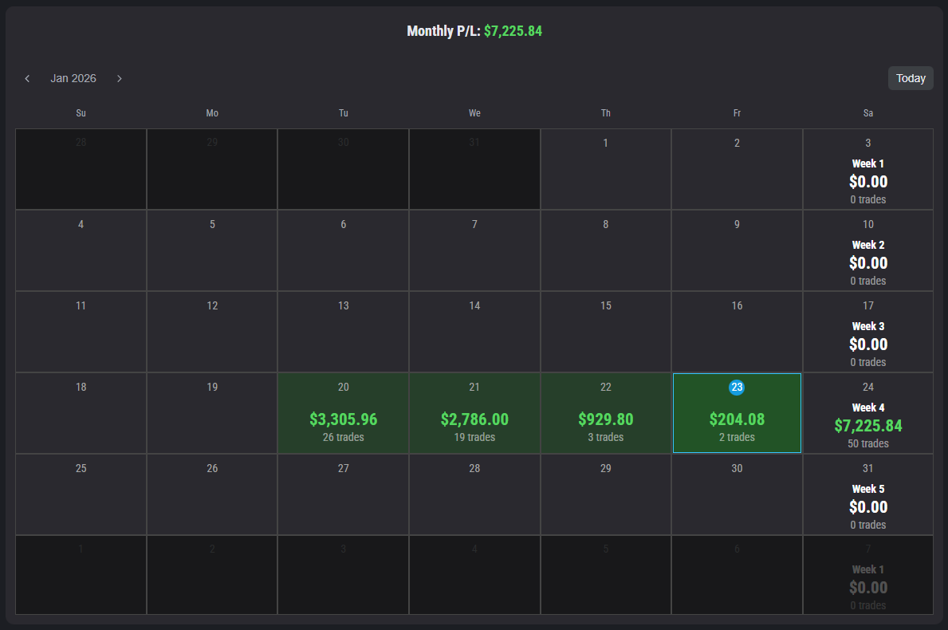
Task: Advance to next month arrow
Action: coord(120,78)
